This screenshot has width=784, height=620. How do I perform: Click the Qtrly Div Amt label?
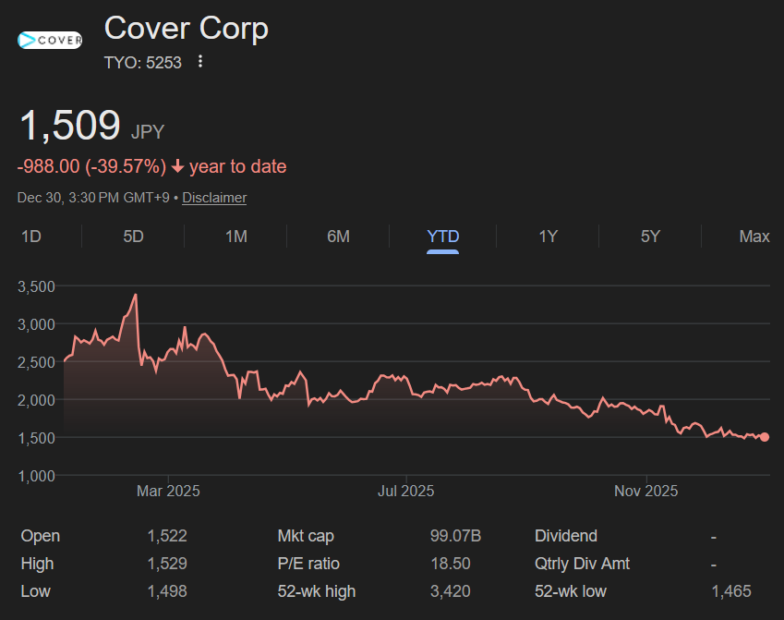[582, 564]
